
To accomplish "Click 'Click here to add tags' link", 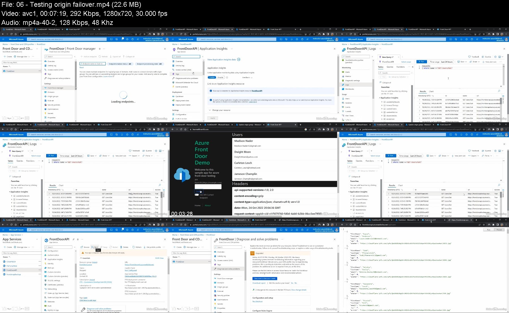I will click(88, 300).
